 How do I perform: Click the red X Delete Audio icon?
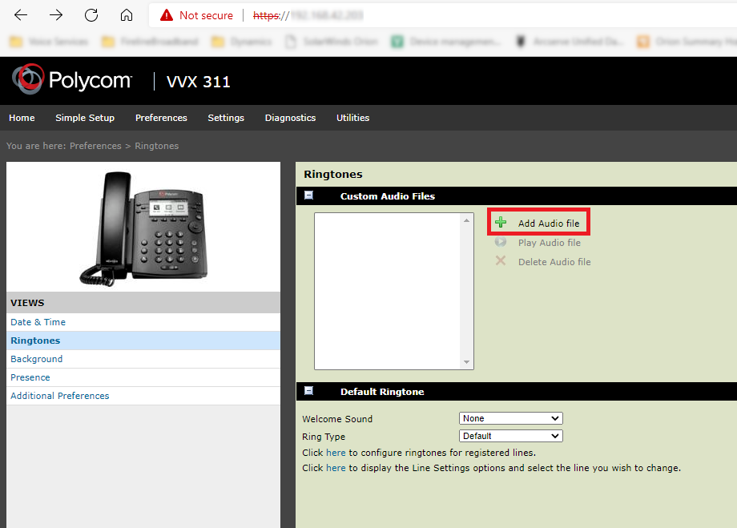tap(501, 260)
